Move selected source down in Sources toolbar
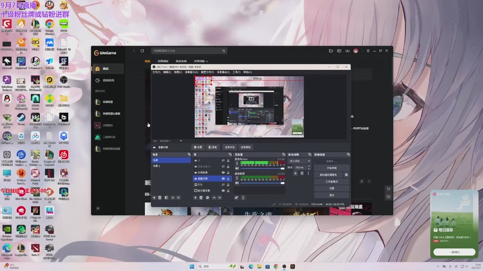Screen dimensions: 483x271 coord(220,198)
